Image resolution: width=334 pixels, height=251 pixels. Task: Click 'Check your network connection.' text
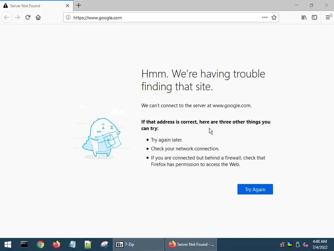tap(185, 149)
